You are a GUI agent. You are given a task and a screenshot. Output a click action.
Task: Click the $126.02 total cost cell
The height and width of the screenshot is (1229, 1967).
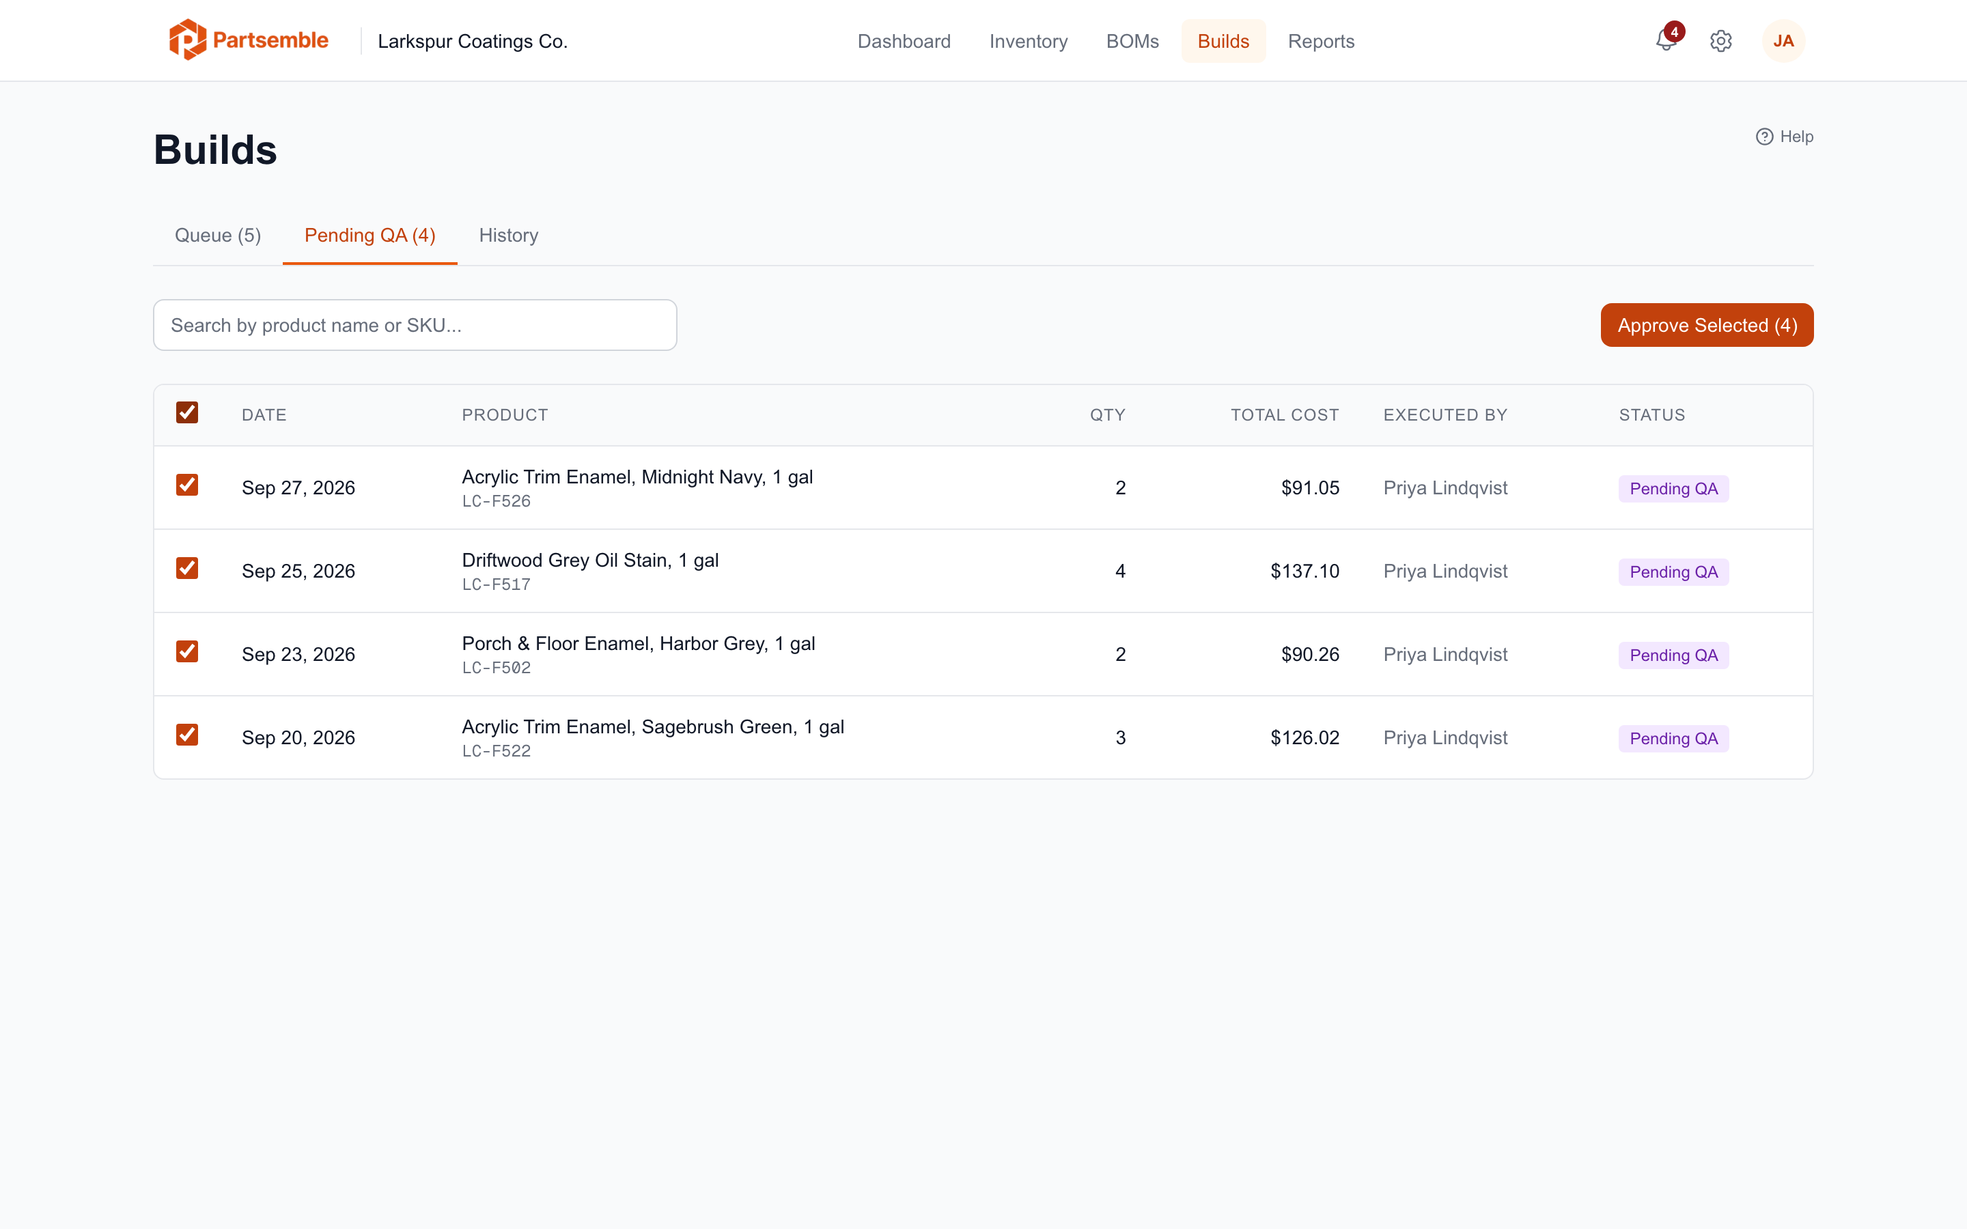(x=1305, y=738)
